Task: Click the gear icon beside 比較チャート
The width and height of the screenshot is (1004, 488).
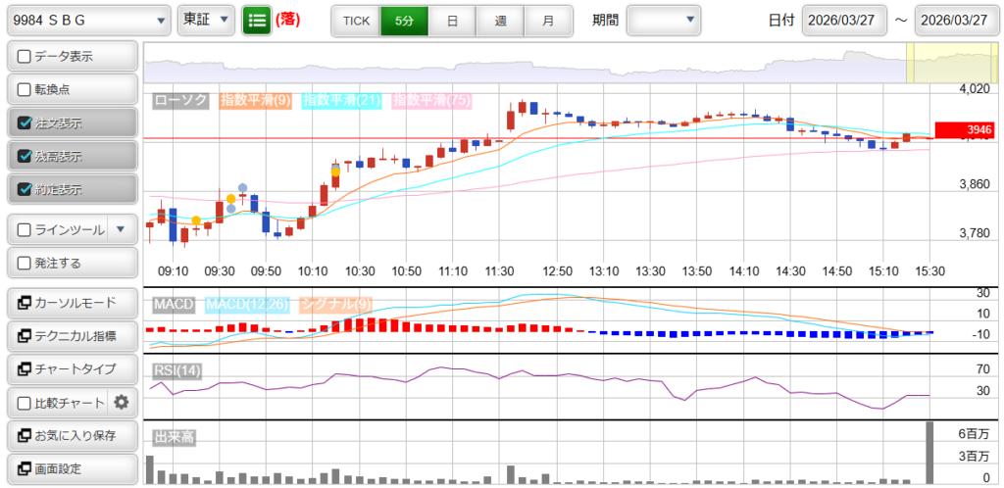Action: pos(122,402)
